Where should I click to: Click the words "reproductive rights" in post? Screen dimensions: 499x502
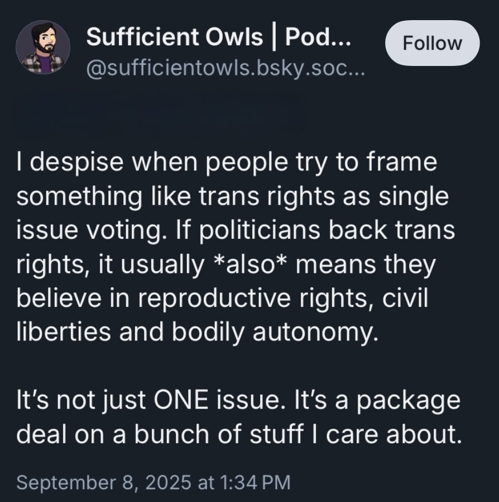point(252,297)
